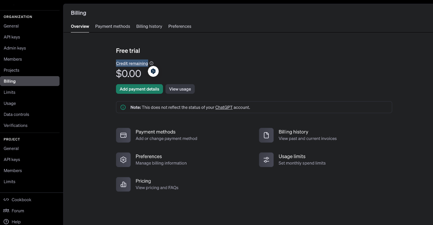This screenshot has width=433, height=225.
Task: Click the floating extension icon near $0.00
Action: point(153,71)
